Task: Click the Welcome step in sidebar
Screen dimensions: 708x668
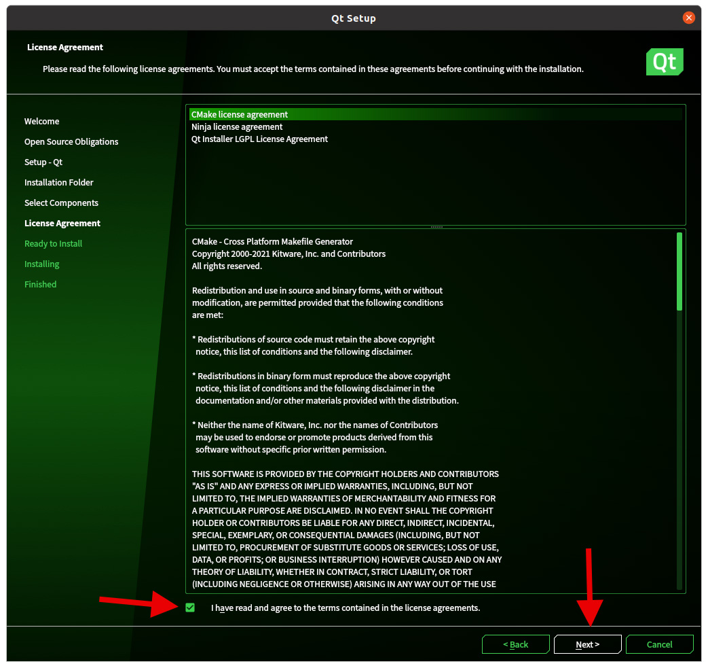Action: coord(41,122)
